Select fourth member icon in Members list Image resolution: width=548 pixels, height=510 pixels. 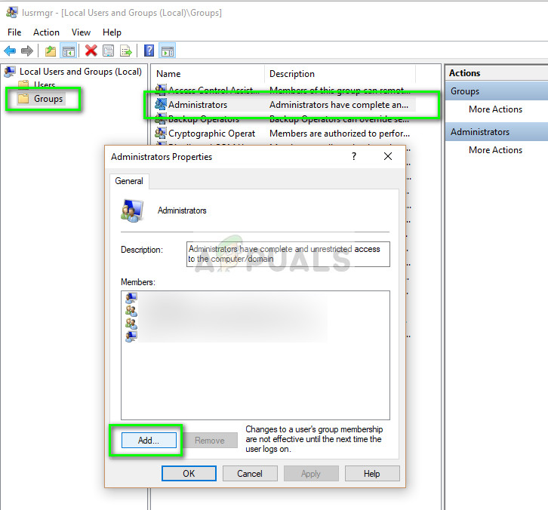[131, 336]
